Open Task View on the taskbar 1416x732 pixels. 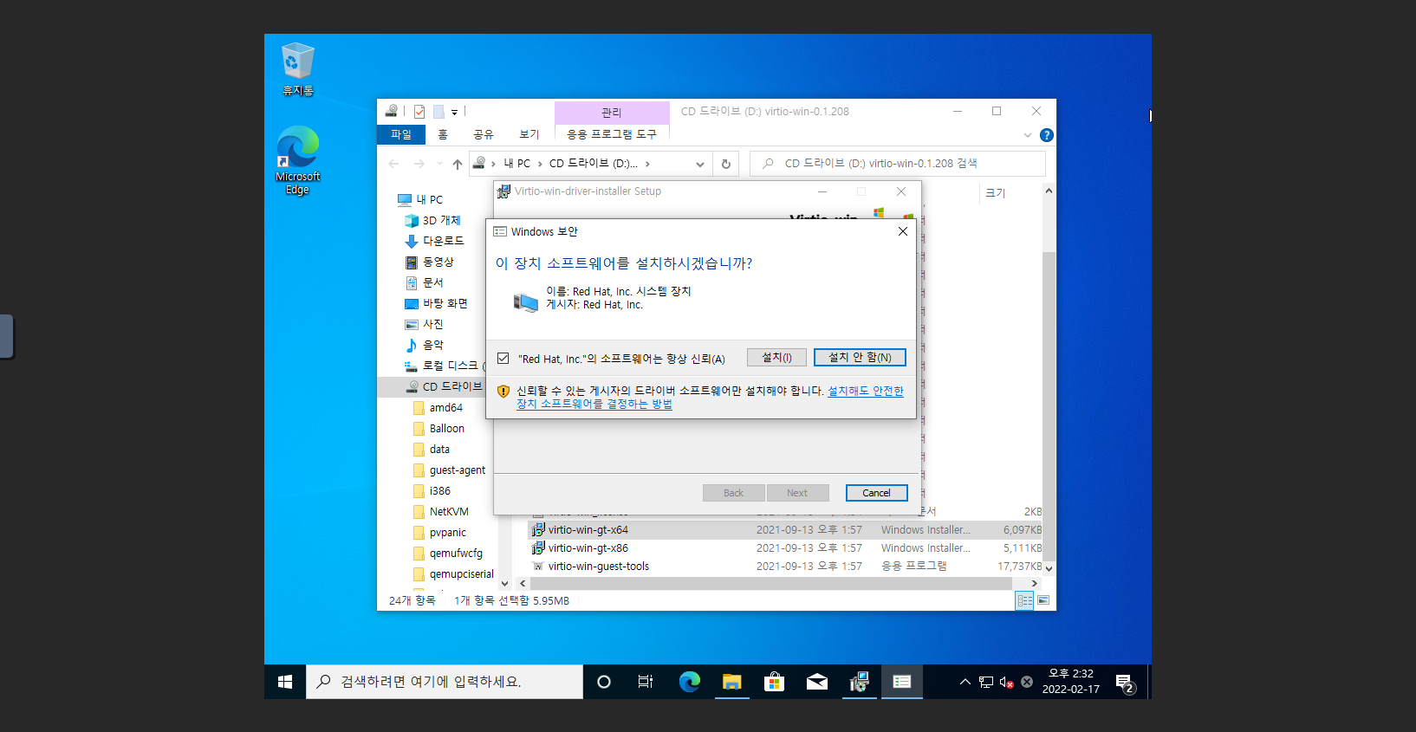646,682
